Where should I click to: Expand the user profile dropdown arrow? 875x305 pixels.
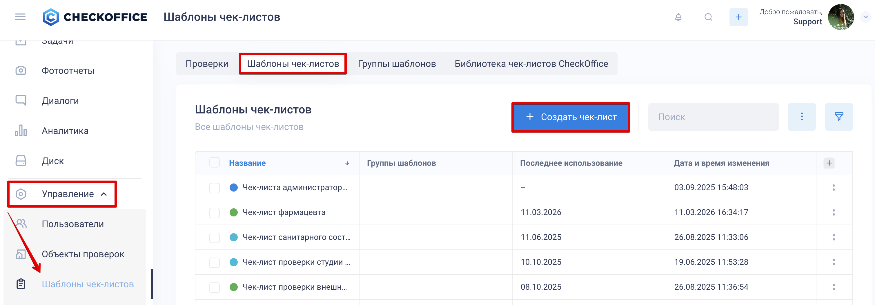(x=865, y=17)
